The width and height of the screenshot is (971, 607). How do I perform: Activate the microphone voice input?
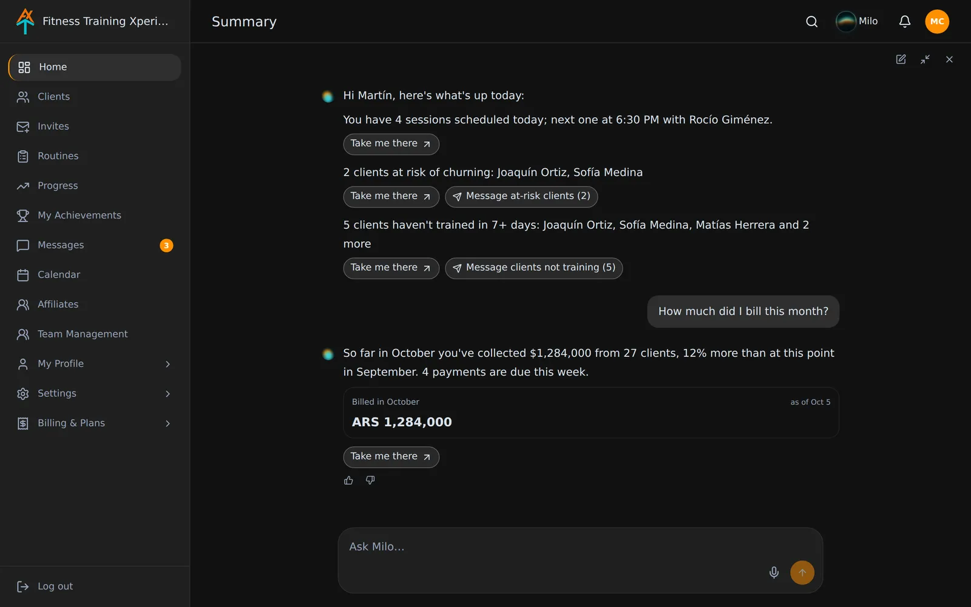tap(774, 572)
